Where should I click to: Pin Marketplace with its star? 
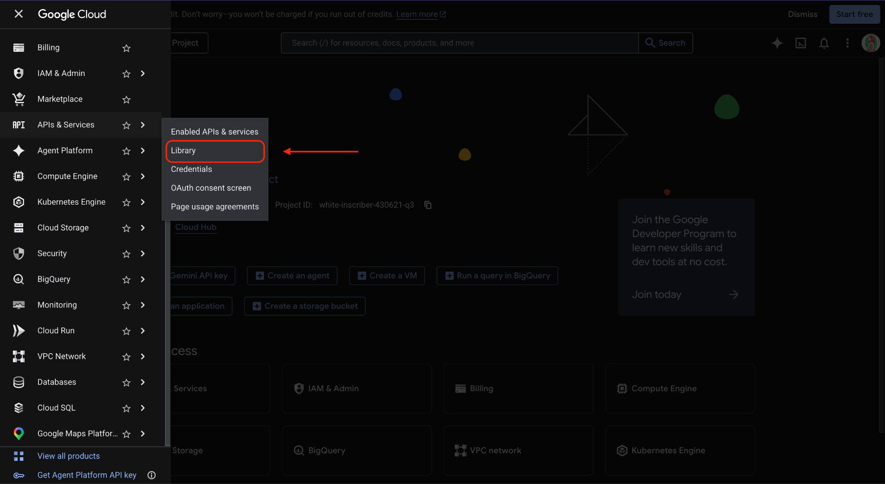coord(126,99)
